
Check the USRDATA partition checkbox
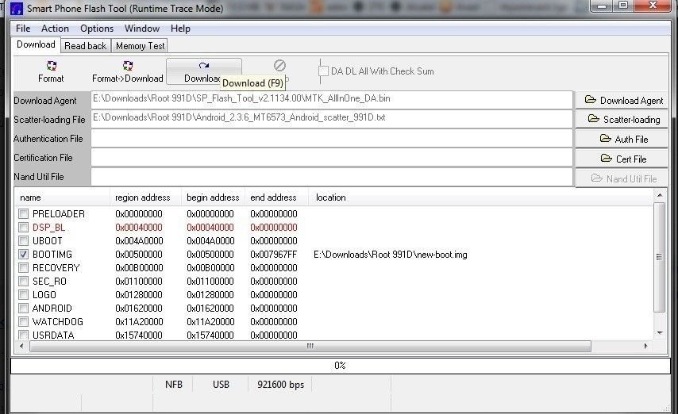23,335
